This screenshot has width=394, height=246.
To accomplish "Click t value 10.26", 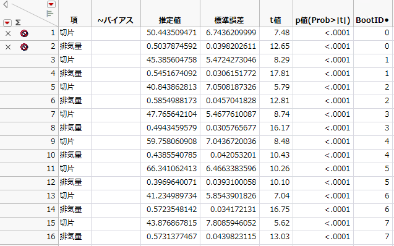I will click(280, 169).
